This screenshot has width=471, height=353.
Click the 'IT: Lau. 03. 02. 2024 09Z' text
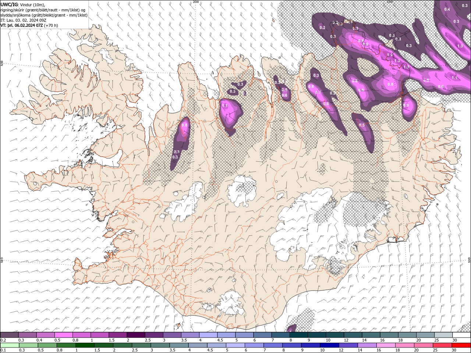[23, 20]
